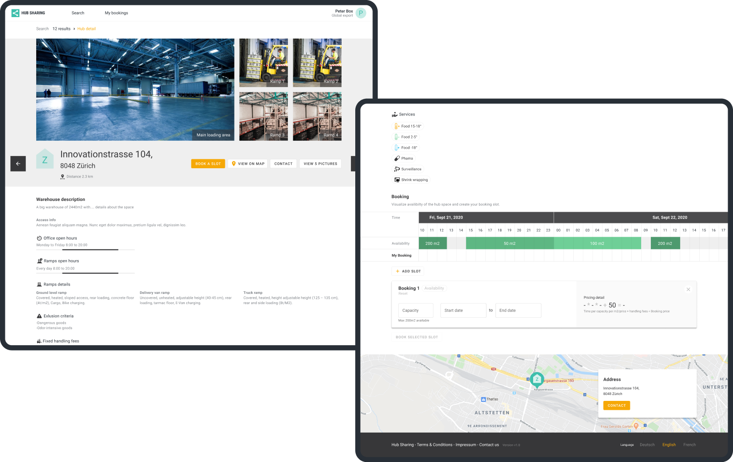Click the Capacity input field
Image resolution: width=733 pixels, height=462 pixels.
point(415,310)
